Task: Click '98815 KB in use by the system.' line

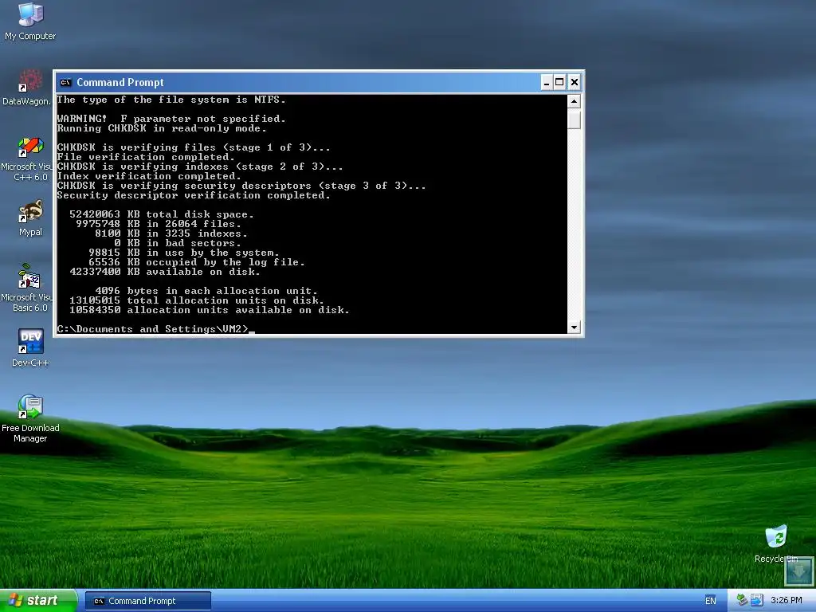Action: (x=184, y=253)
